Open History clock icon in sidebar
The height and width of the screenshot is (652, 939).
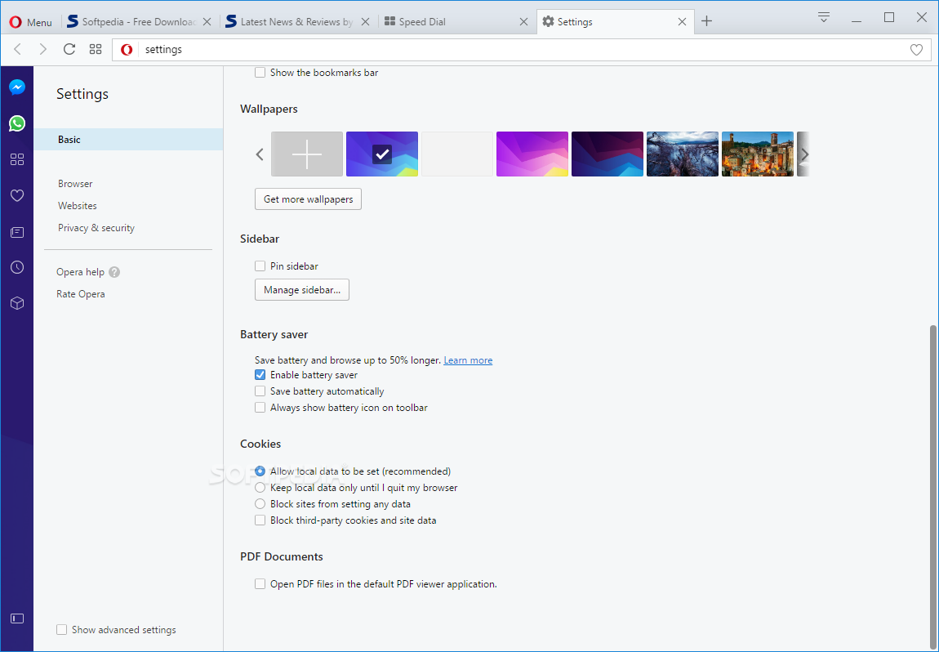click(17, 267)
